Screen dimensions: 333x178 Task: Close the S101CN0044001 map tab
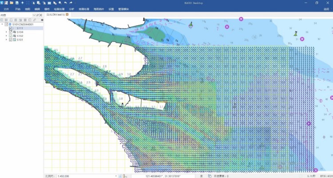tap(67, 15)
